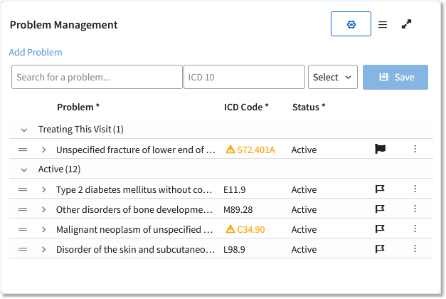Click the L98.9 code cell
Screen dimensions: 446x299
[x=234, y=249]
